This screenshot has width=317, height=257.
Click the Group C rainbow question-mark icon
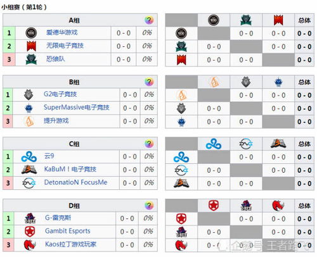tap(149, 144)
